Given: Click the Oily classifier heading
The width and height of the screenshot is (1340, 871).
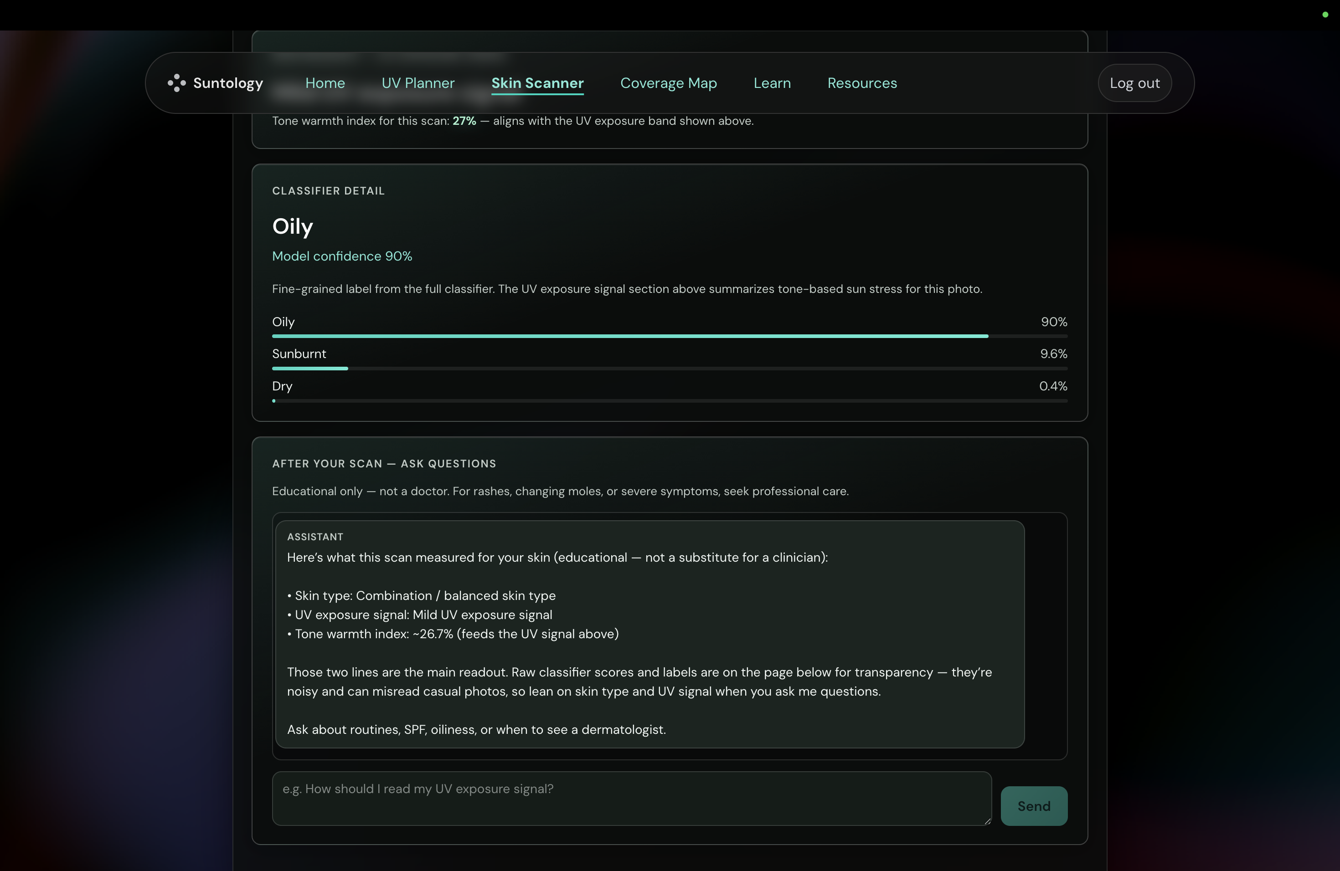Looking at the screenshot, I should (x=292, y=226).
